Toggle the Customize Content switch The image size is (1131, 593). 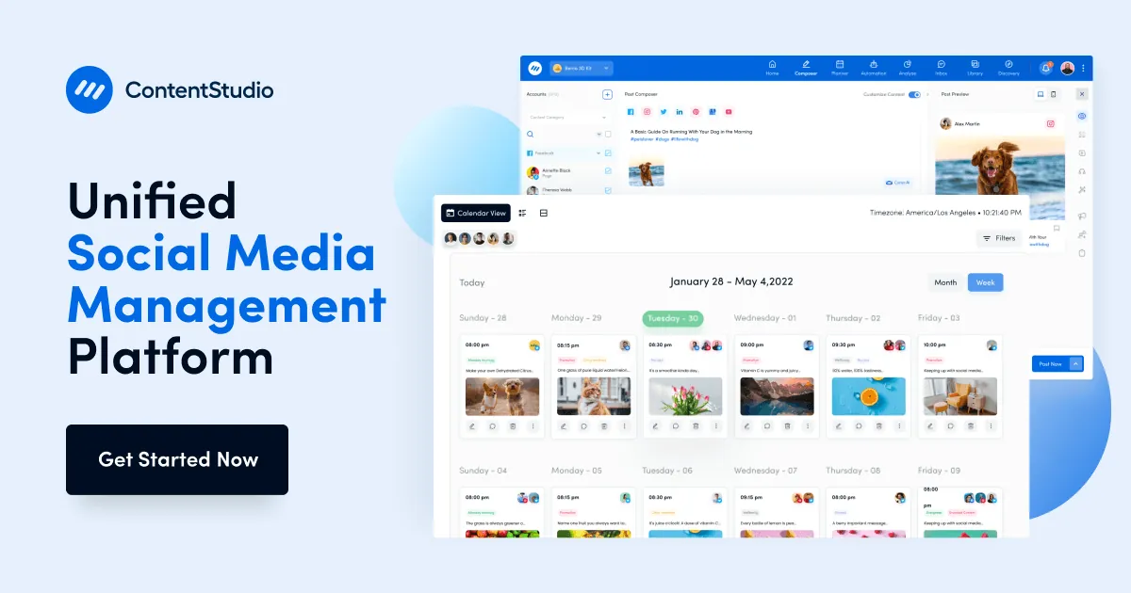tap(915, 94)
